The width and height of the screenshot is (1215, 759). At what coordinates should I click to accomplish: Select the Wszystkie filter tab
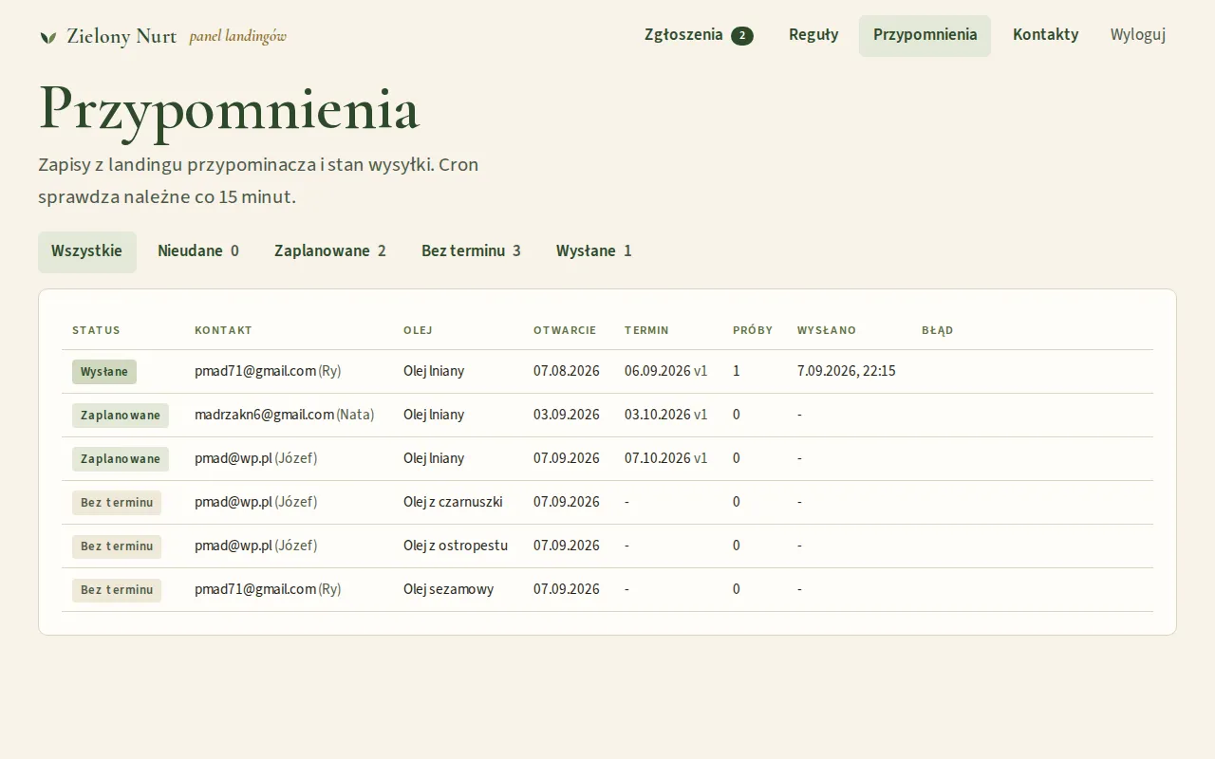87,252
